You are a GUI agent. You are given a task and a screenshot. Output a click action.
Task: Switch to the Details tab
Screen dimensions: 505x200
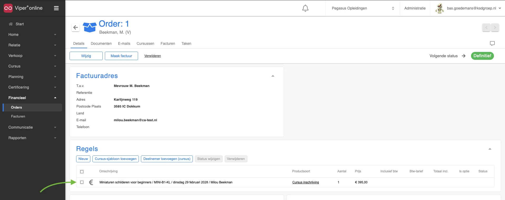point(79,43)
